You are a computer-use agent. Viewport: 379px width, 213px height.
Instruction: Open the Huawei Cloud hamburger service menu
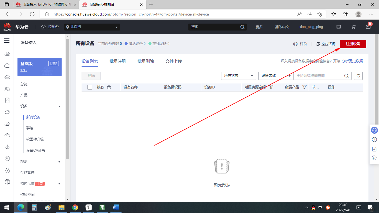(7, 40)
